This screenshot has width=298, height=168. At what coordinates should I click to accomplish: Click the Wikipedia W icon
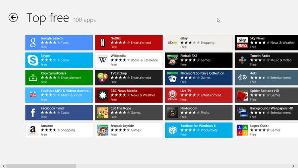point(102,60)
